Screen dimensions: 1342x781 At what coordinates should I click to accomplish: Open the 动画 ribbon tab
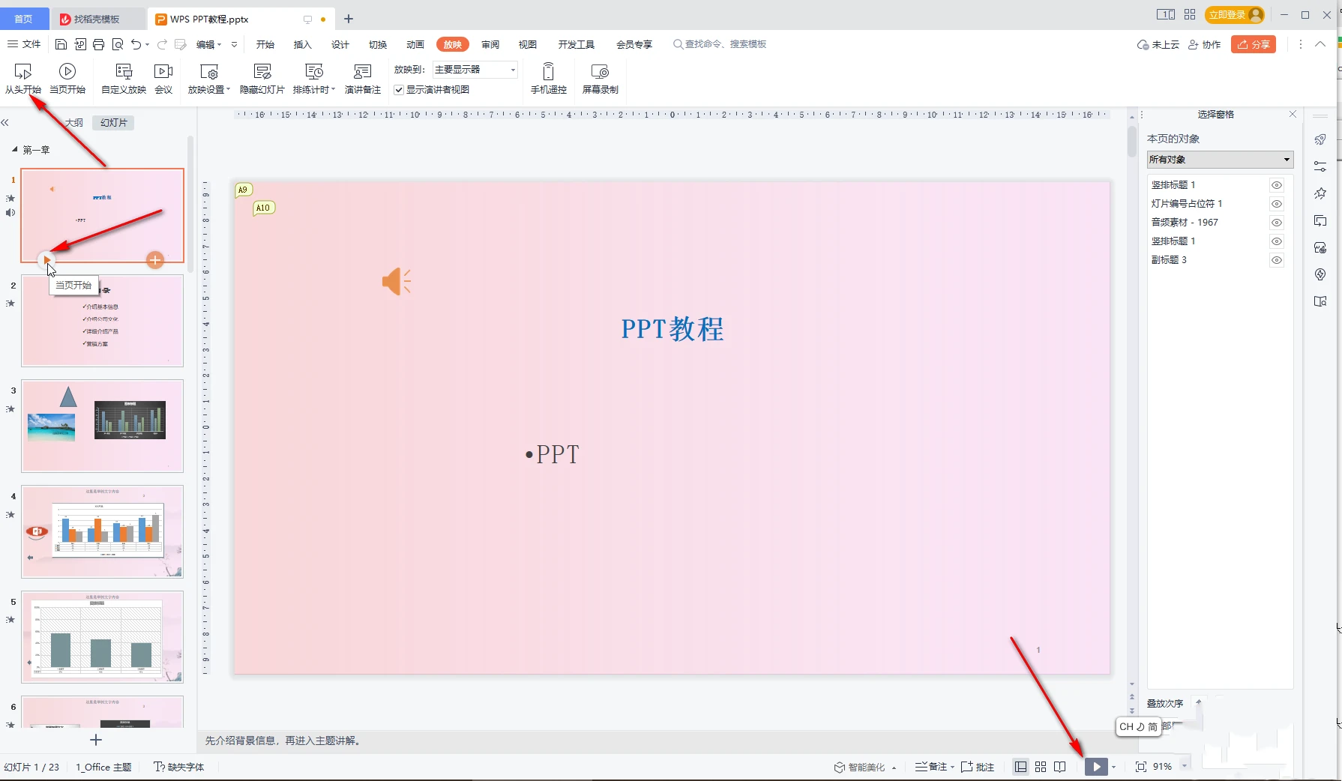(x=415, y=44)
